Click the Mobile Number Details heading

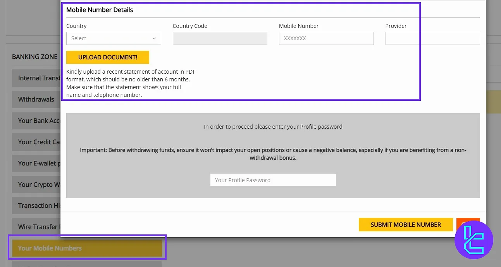click(100, 10)
